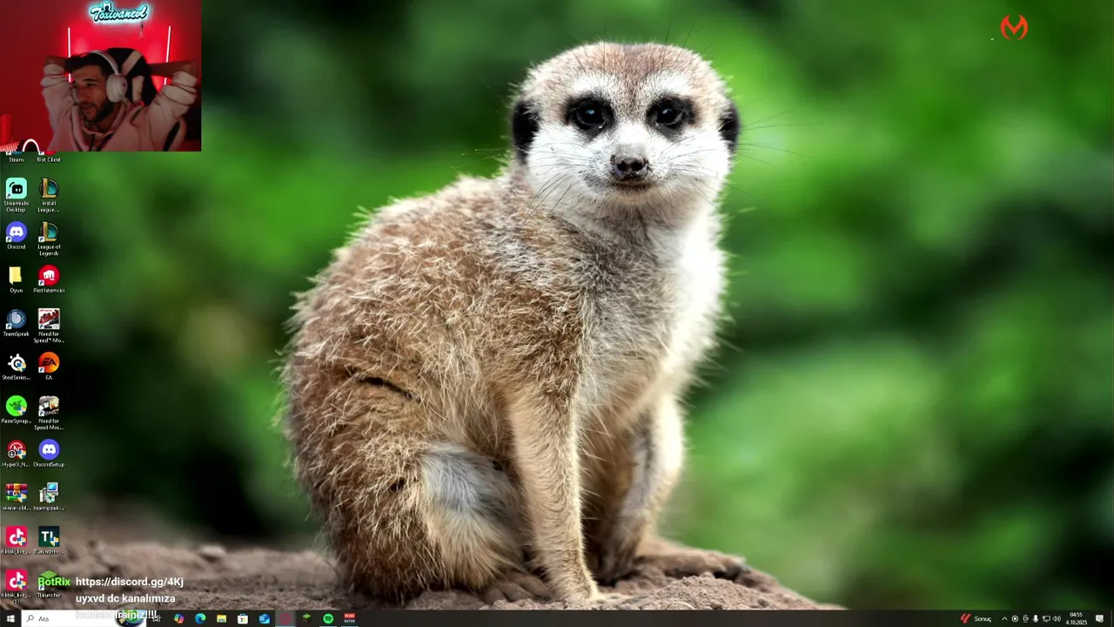Open the Oyun folder on the desktop
Screen dimensions: 1114x627
tap(16, 280)
